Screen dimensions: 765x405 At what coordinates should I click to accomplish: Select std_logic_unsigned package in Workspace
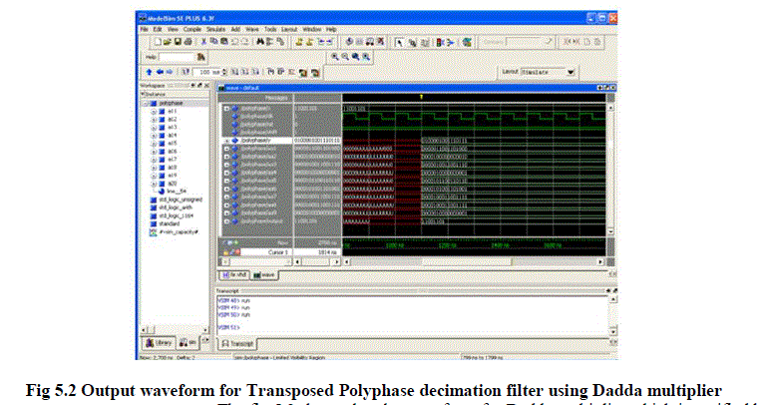coord(179,200)
